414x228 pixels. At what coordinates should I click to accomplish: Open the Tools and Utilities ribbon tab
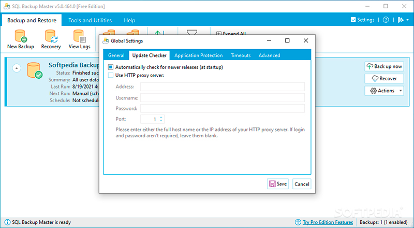tap(90, 20)
